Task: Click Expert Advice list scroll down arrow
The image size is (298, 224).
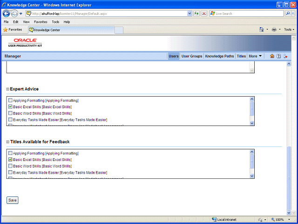Action: click(x=252, y=123)
